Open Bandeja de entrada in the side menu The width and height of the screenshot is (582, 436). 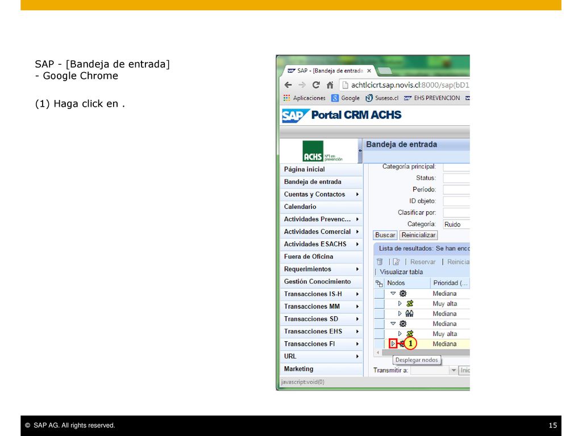coord(321,182)
